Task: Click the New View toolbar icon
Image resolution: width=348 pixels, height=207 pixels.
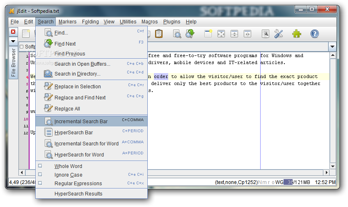Action: coord(208,34)
